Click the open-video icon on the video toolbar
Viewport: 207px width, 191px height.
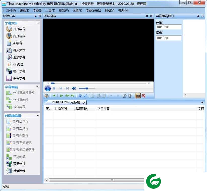coord(46,95)
